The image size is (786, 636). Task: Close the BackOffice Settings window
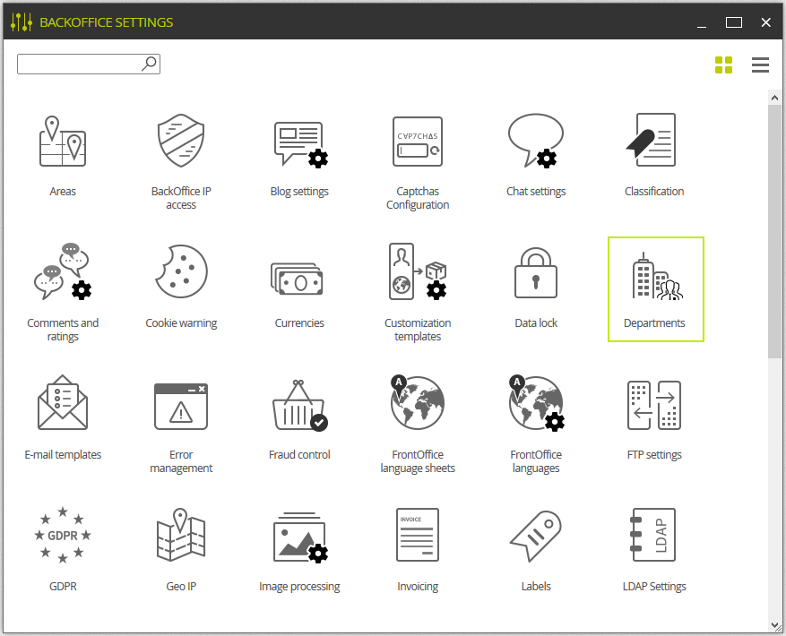766,22
